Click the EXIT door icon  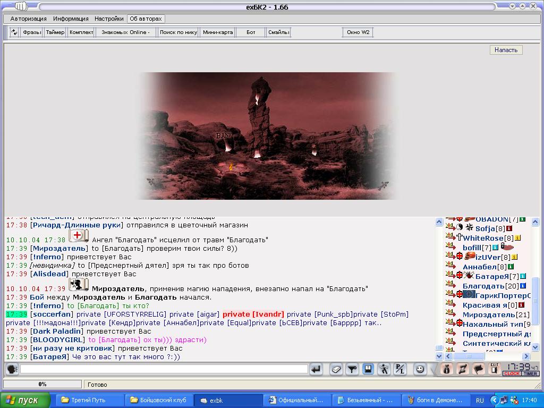tap(495, 369)
